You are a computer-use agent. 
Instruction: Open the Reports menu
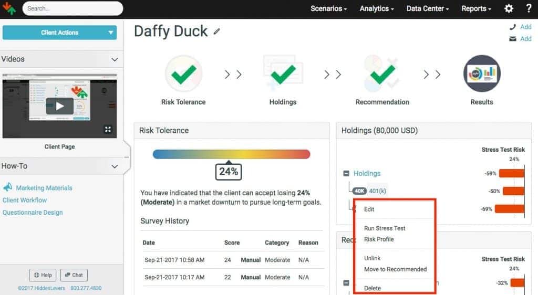click(x=476, y=8)
